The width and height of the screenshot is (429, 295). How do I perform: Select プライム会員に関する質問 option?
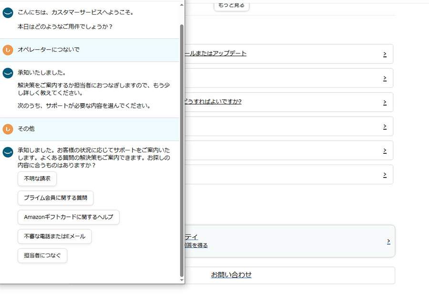coord(56,198)
